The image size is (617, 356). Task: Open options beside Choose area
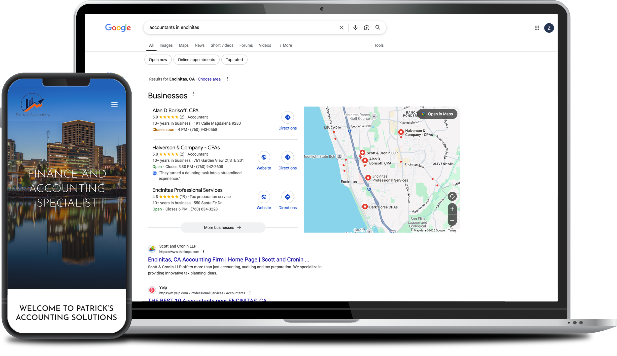tap(227, 79)
